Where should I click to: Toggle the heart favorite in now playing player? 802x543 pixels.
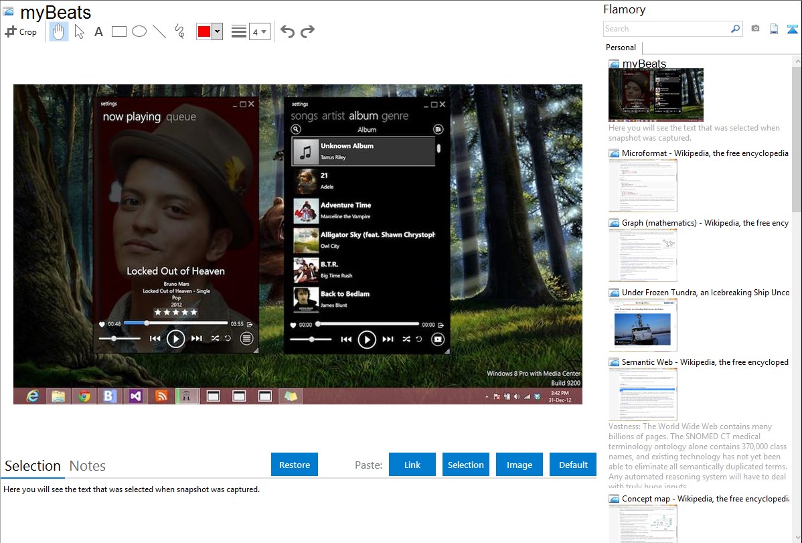pyautogui.click(x=102, y=324)
